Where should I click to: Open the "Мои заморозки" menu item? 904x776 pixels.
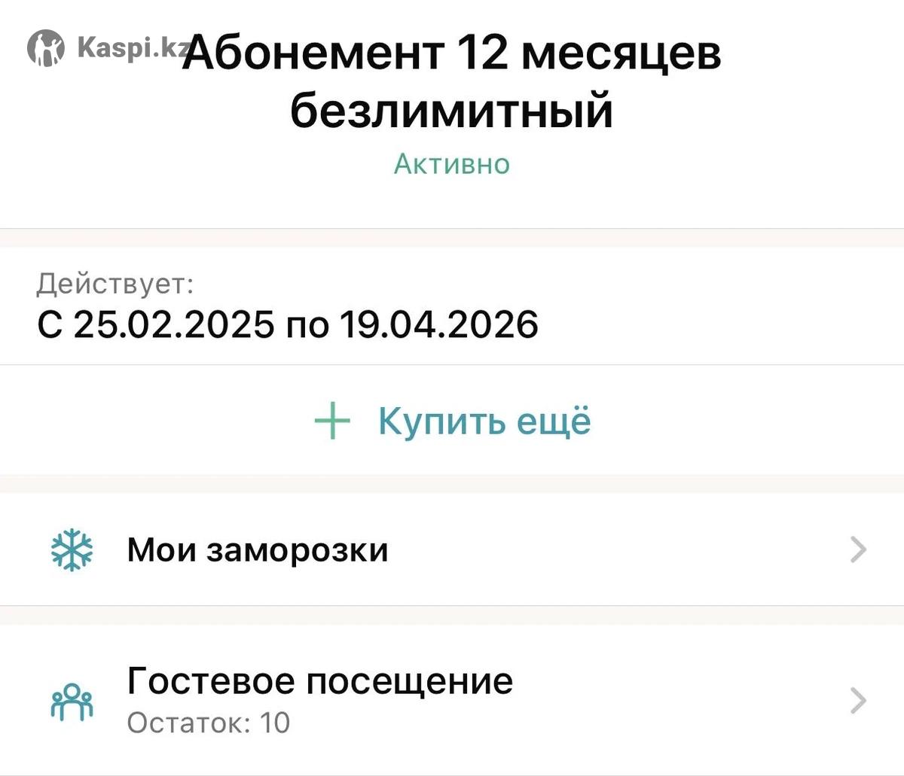coord(258,550)
